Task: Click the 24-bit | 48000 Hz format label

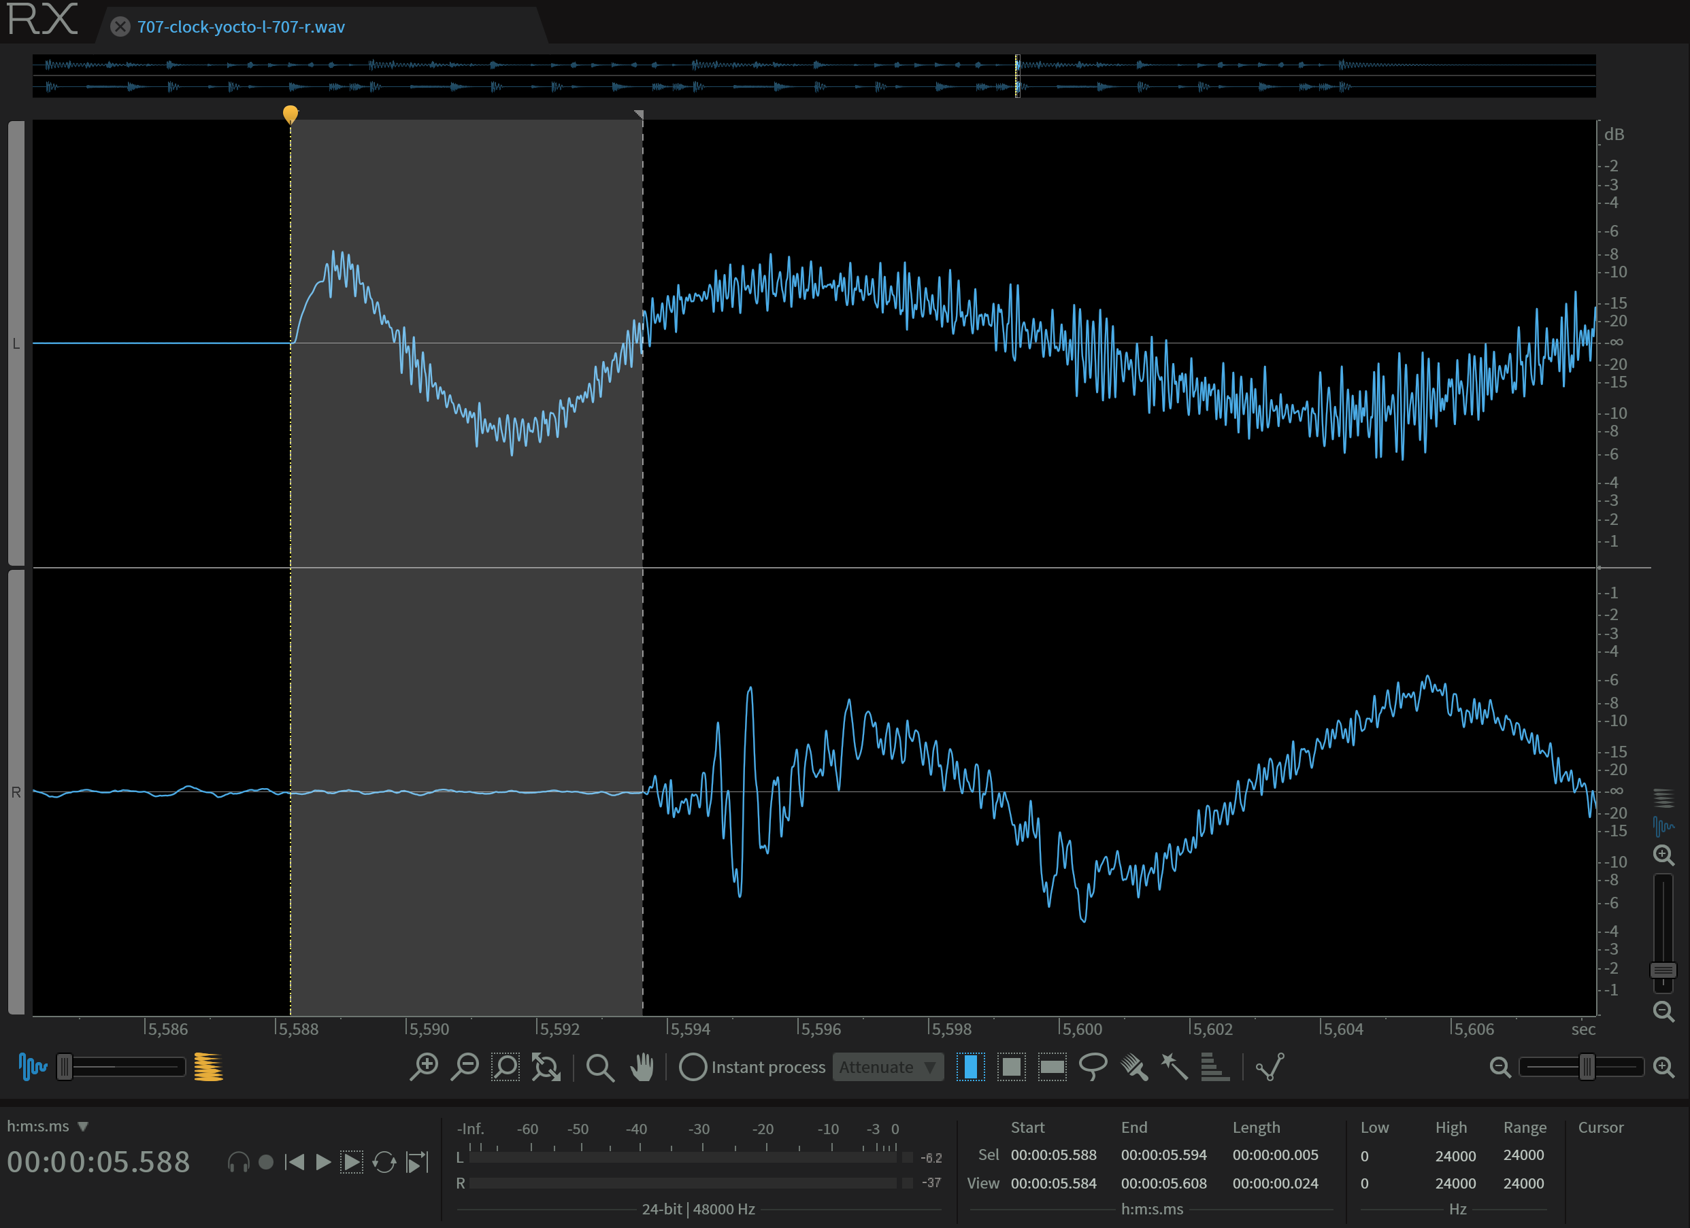Action: point(698,1209)
